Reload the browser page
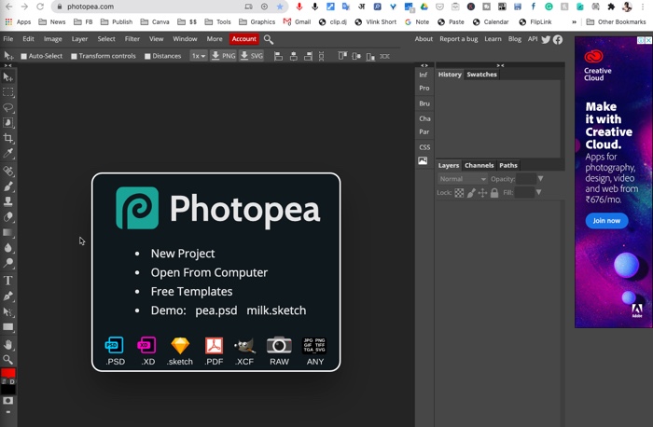Viewport: 653px width, 427px height. click(x=40, y=7)
